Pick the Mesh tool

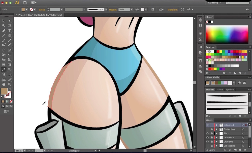point(4,65)
